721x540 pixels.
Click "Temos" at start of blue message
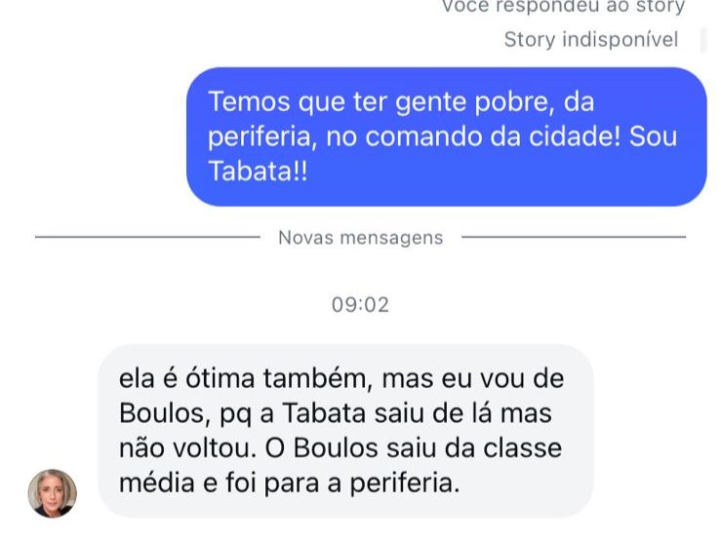click(249, 101)
